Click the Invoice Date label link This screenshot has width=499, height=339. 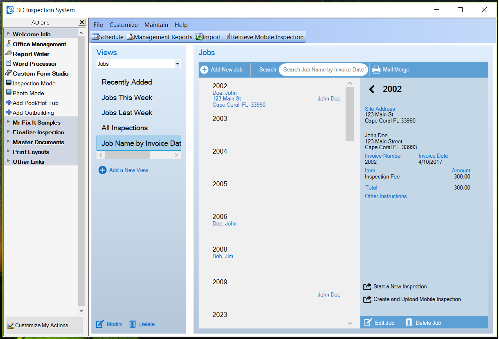[x=433, y=156]
